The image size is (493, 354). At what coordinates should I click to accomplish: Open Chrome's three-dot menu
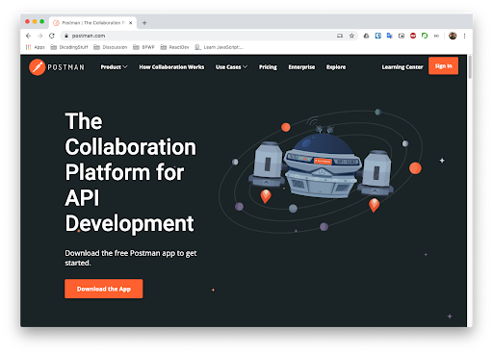click(x=464, y=36)
